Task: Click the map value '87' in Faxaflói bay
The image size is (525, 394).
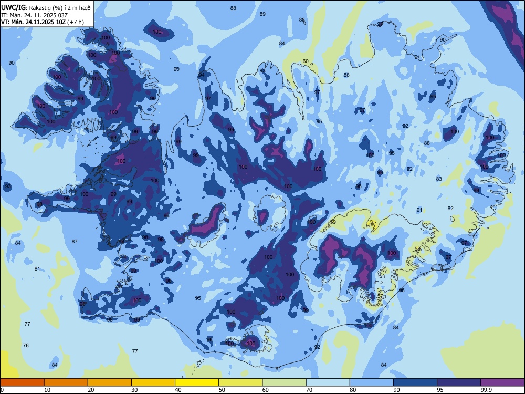Action: coord(75,241)
